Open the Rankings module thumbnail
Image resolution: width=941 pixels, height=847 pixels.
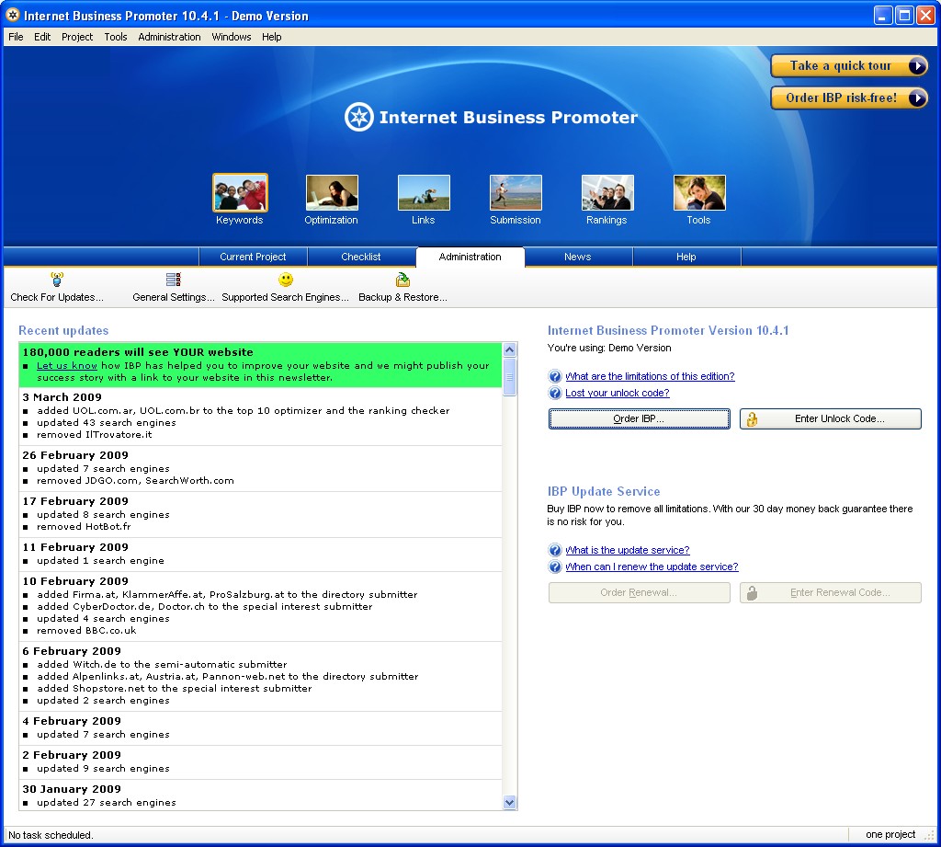[607, 193]
